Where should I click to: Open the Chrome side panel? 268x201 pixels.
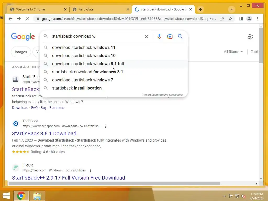pyautogui.click(x=241, y=19)
